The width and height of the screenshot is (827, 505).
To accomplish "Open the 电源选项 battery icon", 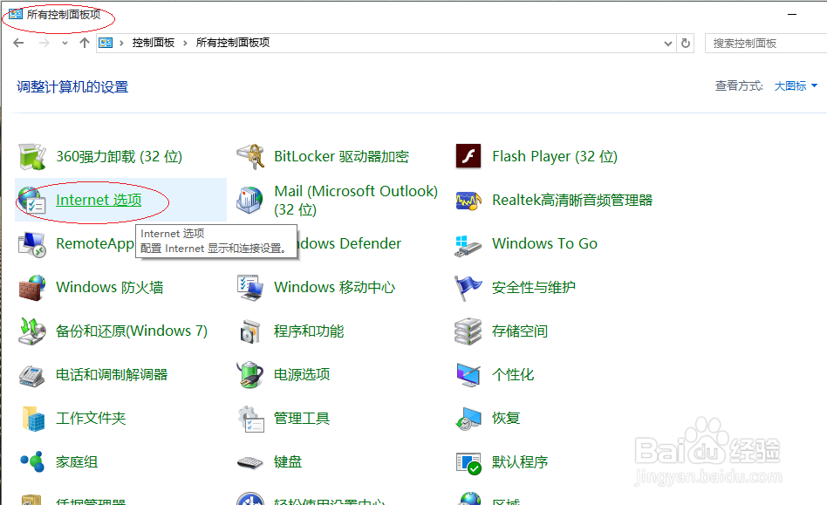I will [x=250, y=375].
